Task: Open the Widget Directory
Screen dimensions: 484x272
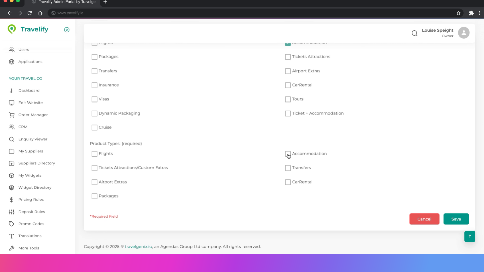Action: click(35, 187)
